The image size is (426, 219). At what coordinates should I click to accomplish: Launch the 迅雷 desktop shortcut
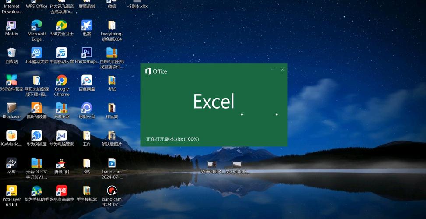pyautogui.click(x=87, y=28)
